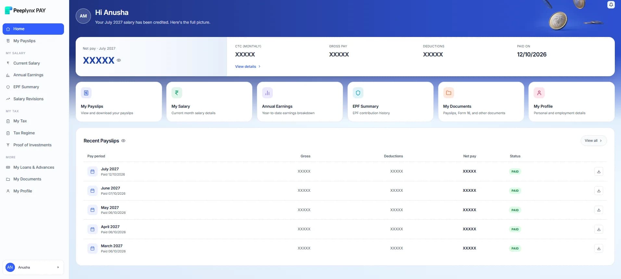
Task: Download the May 2027 payslip
Action: point(599,210)
